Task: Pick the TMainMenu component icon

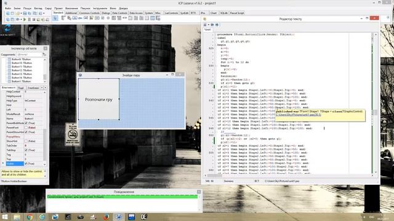Action: coord(63,18)
